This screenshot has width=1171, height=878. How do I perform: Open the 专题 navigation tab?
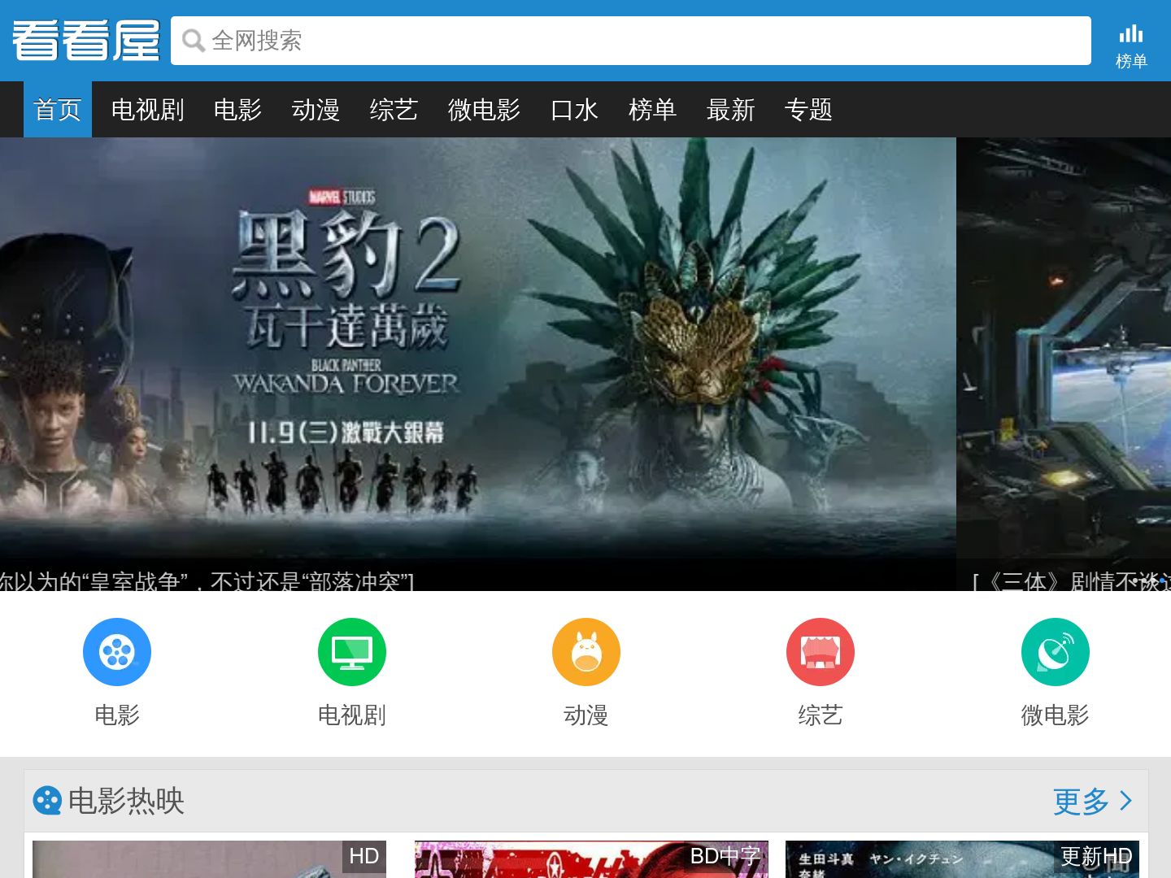pos(808,109)
